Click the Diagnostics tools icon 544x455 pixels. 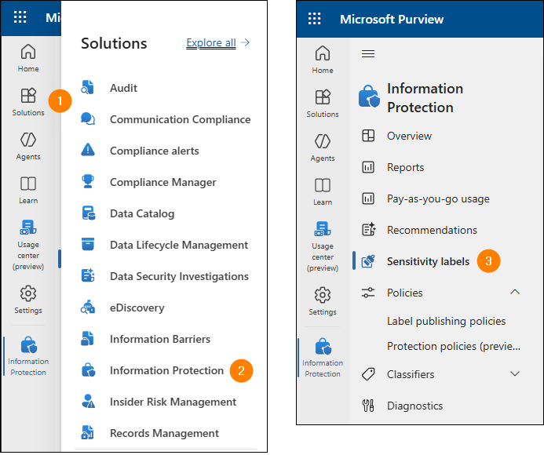367,406
